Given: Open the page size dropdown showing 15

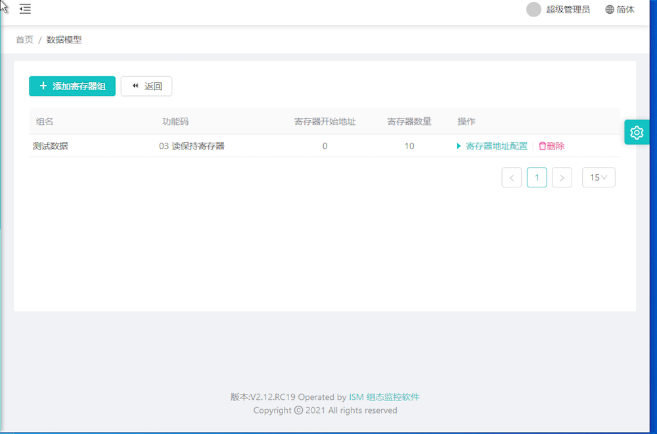Looking at the screenshot, I should (599, 178).
